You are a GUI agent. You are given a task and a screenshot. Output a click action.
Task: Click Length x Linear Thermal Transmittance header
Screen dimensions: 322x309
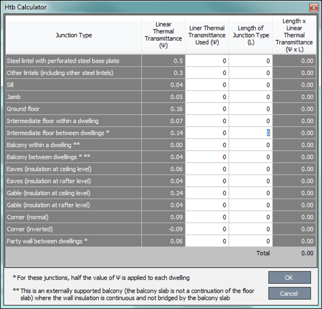pos(294,35)
